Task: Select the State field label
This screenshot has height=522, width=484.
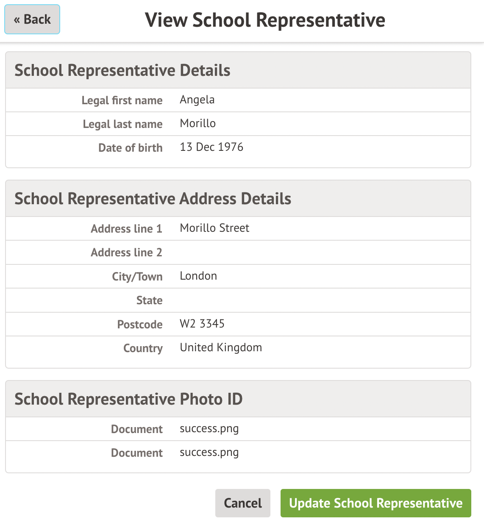Action: click(149, 300)
